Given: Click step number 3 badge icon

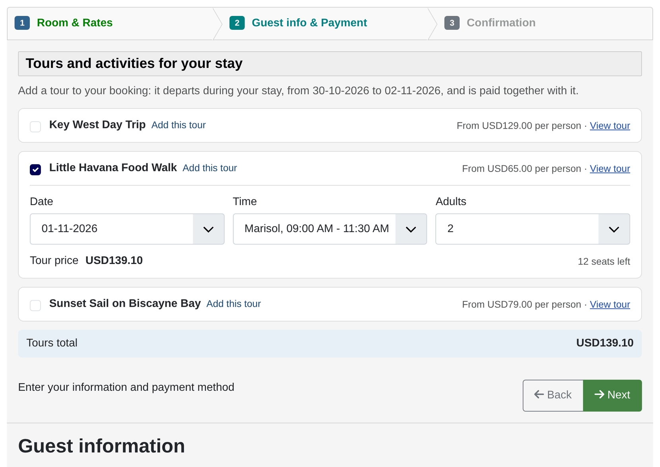Looking at the screenshot, I should point(452,23).
